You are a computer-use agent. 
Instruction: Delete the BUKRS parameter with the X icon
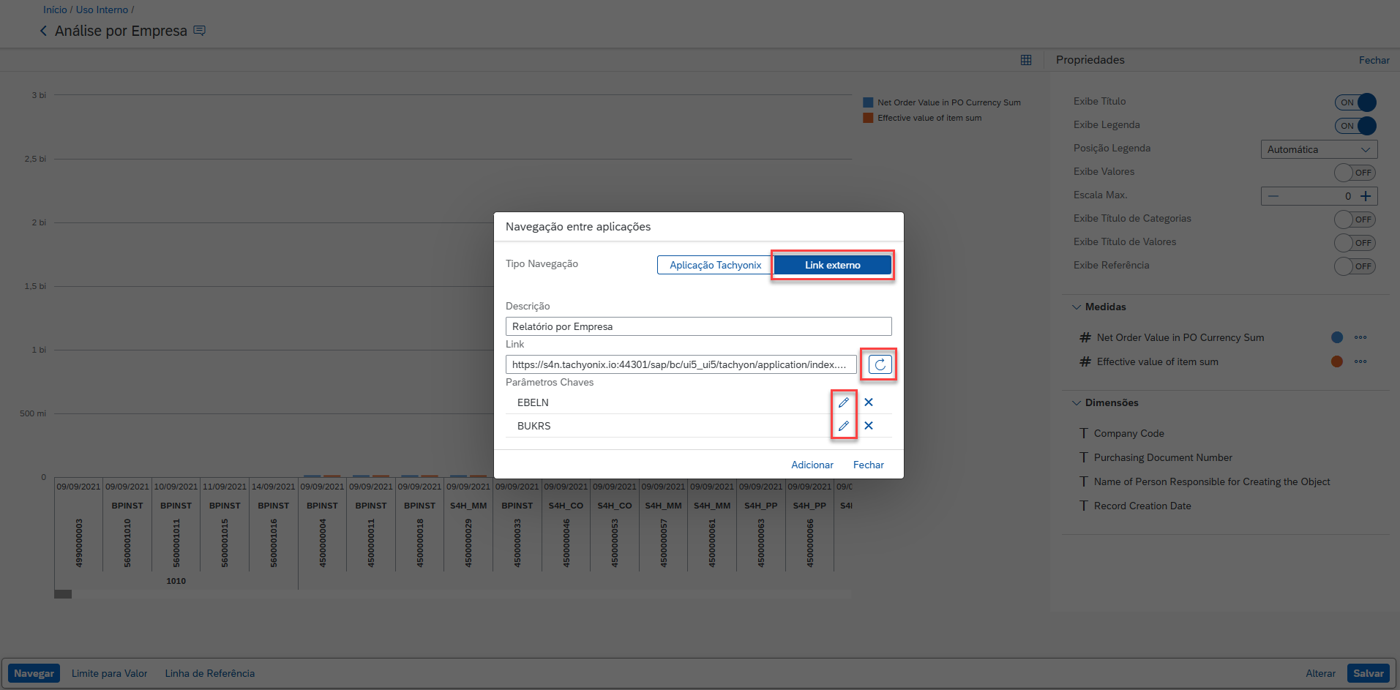tap(869, 426)
